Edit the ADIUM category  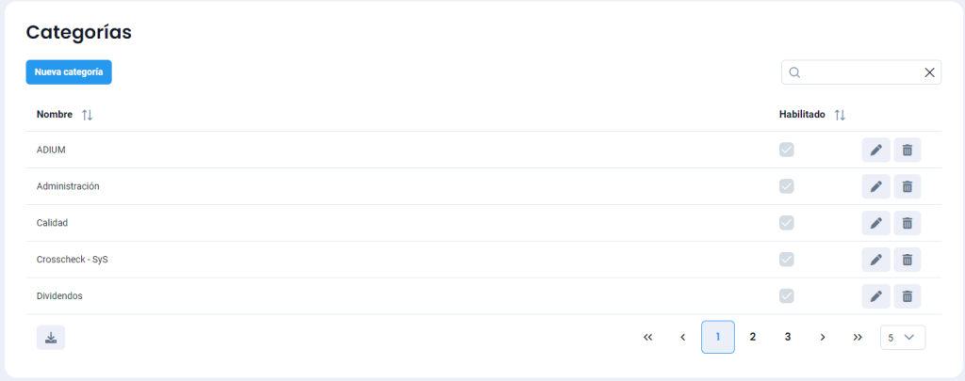pyautogui.click(x=875, y=150)
